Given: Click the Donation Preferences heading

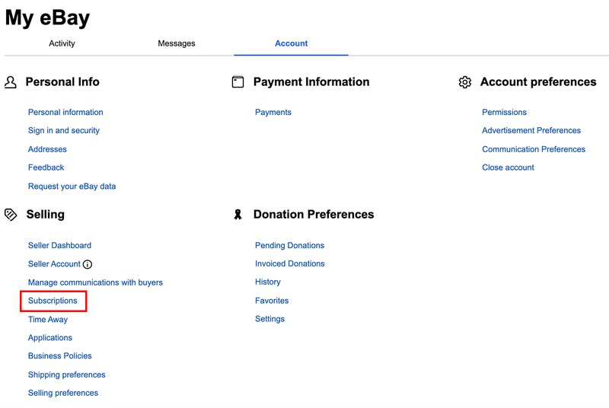Looking at the screenshot, I should tap(314, 215).
